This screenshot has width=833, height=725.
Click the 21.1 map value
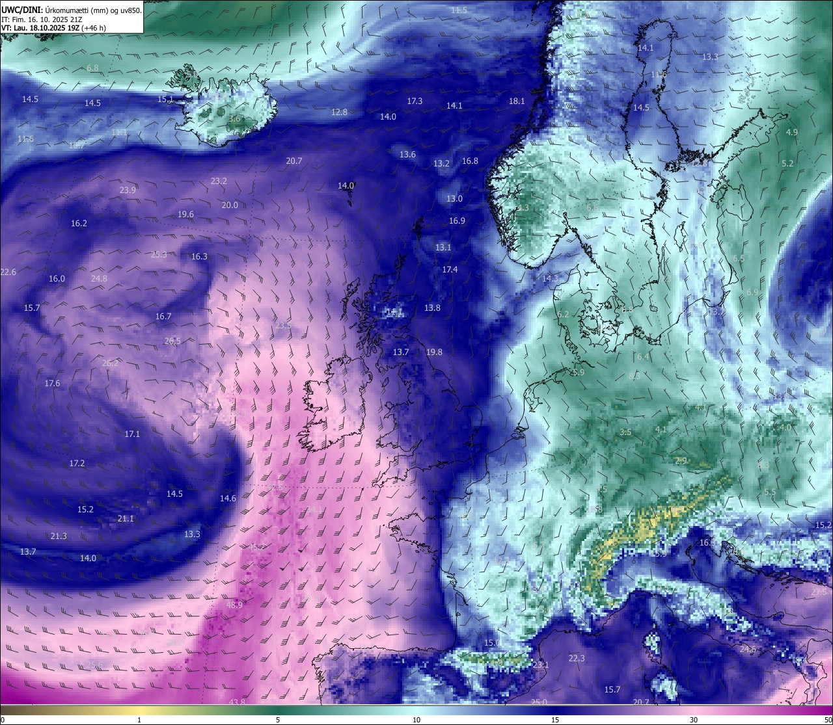pos(126,518)
